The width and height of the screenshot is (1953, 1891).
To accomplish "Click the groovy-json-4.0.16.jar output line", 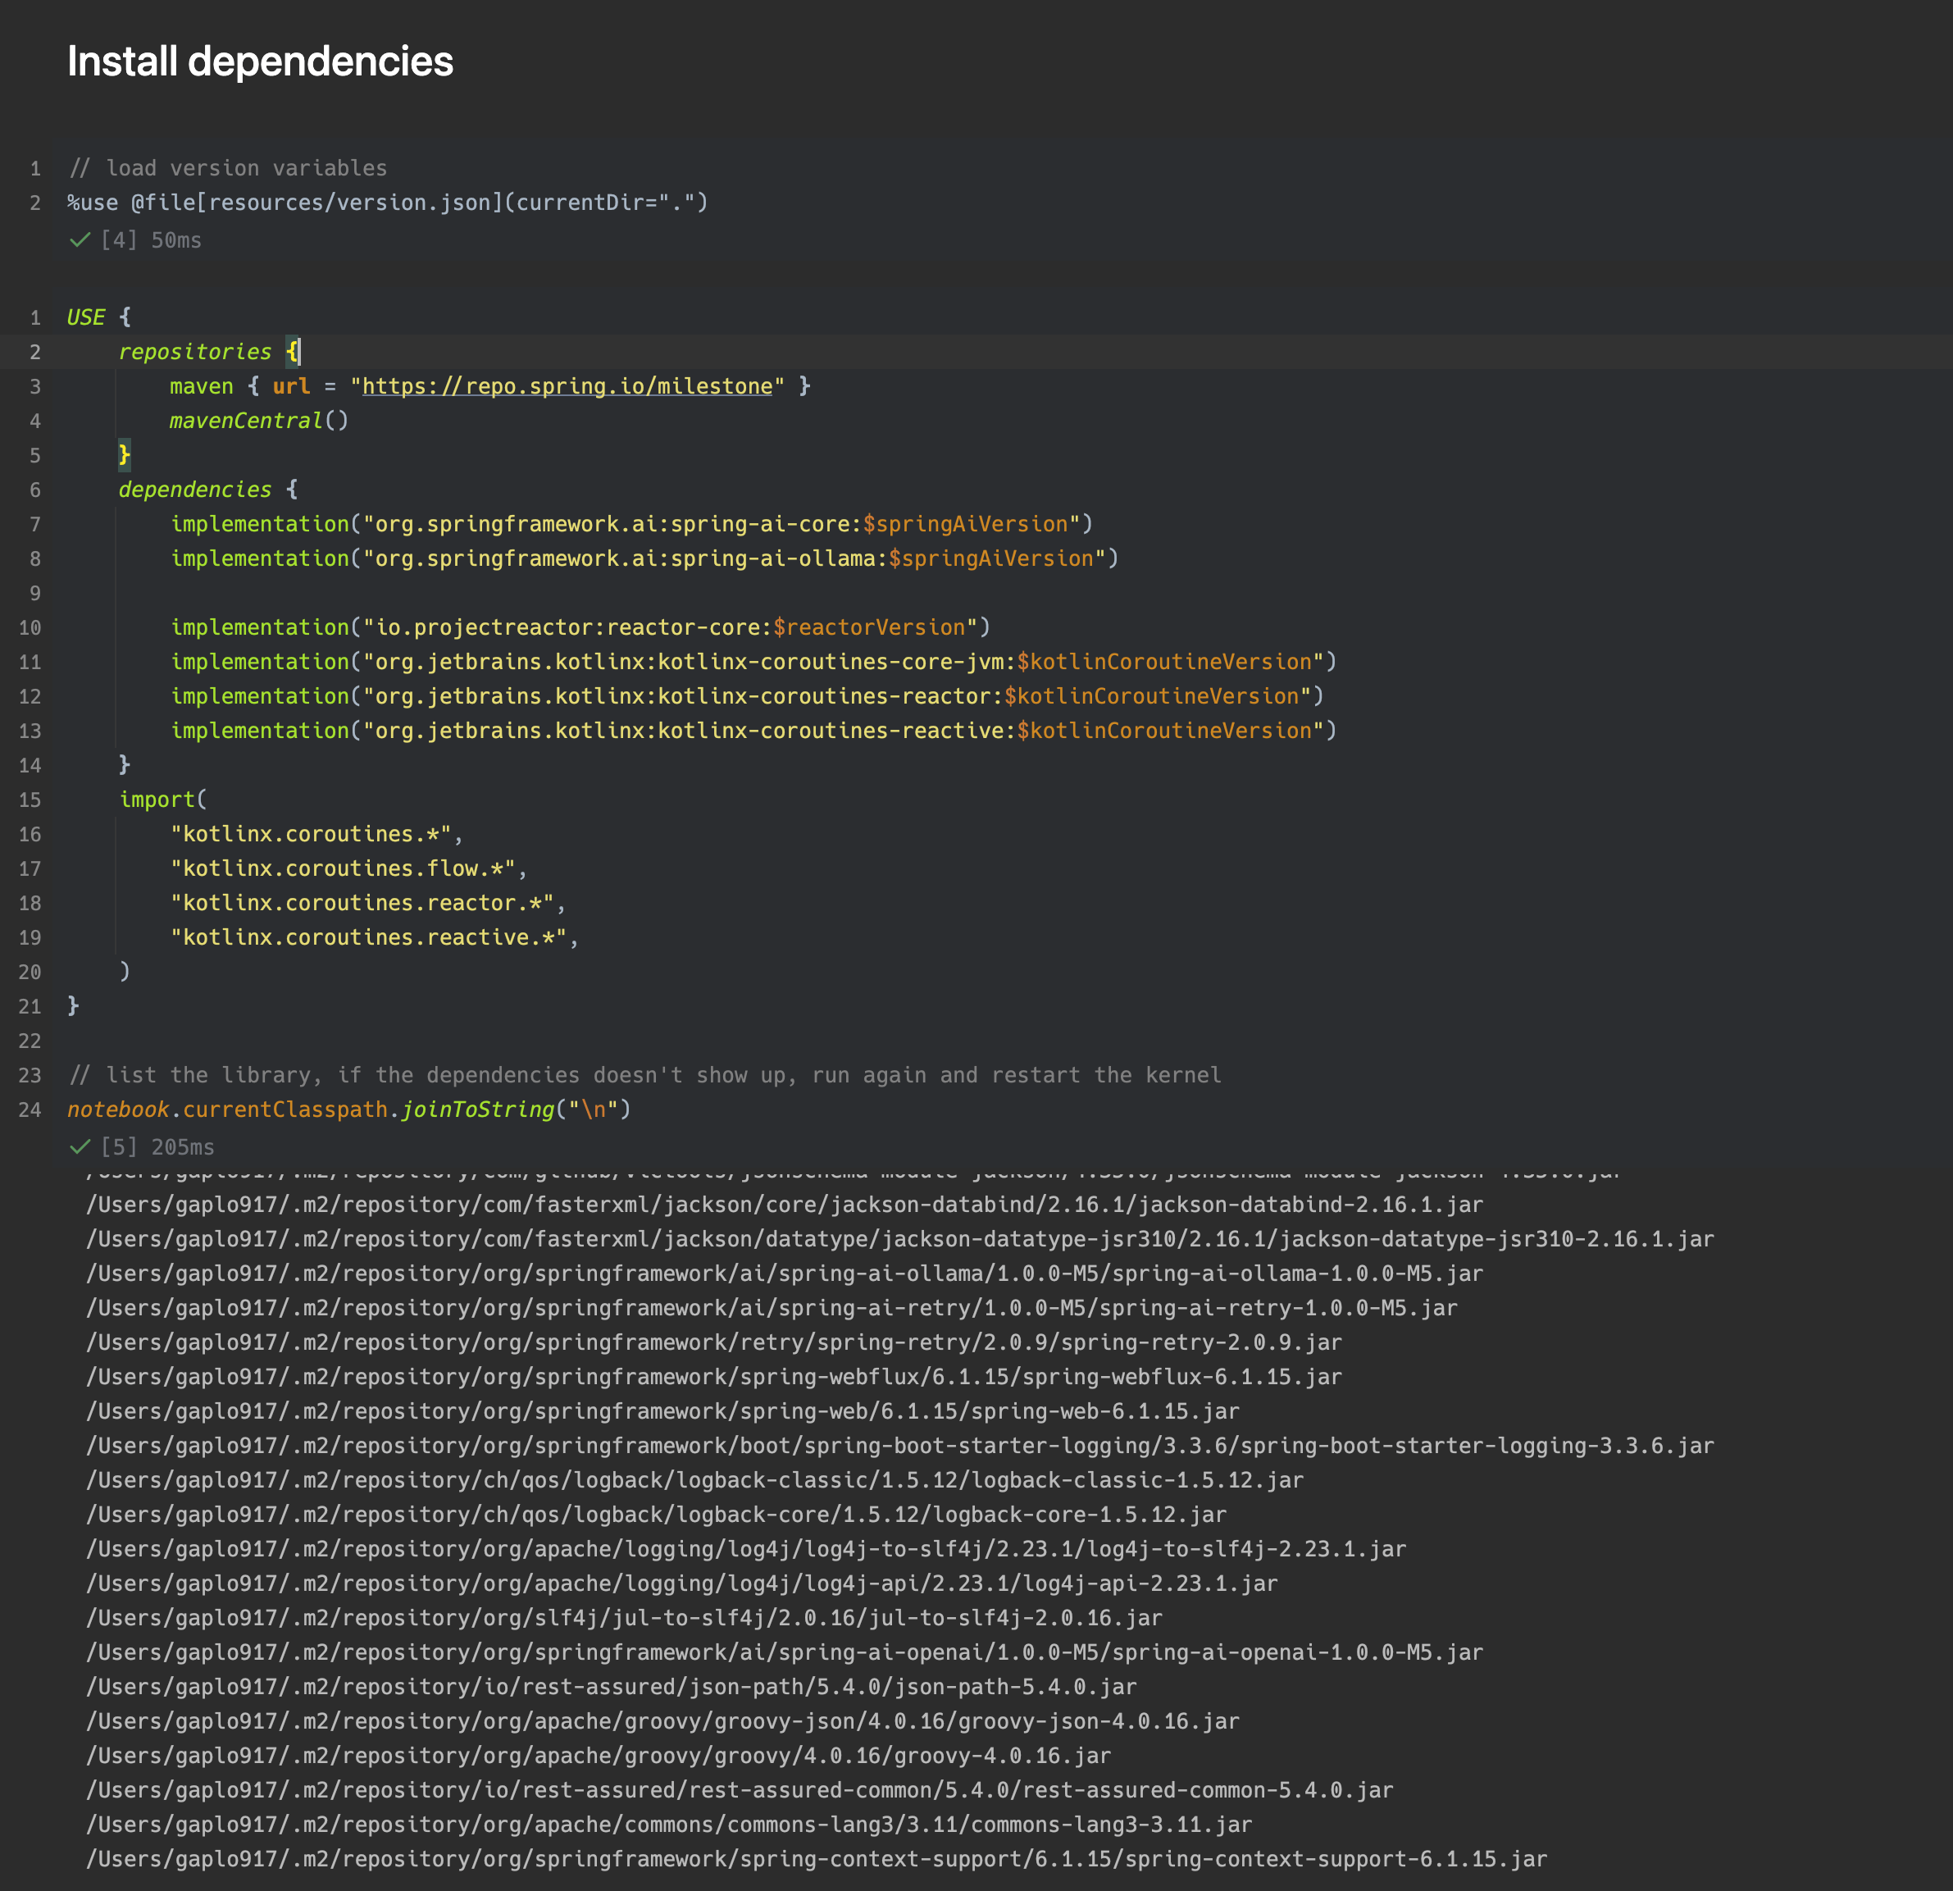I will (662, 1721).
